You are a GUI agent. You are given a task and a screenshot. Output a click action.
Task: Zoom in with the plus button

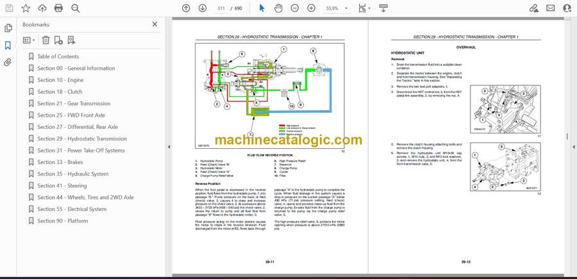tap(312, 8)
